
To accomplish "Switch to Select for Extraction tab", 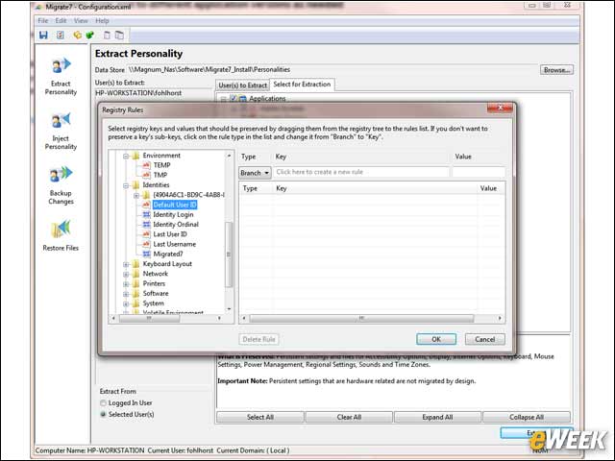I will coord(302,85).
